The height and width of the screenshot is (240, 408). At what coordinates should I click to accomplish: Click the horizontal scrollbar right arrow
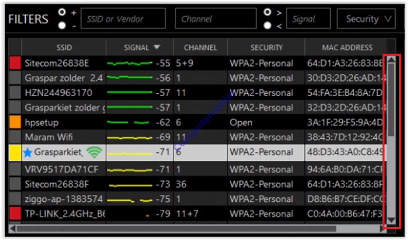pos(383,228)
